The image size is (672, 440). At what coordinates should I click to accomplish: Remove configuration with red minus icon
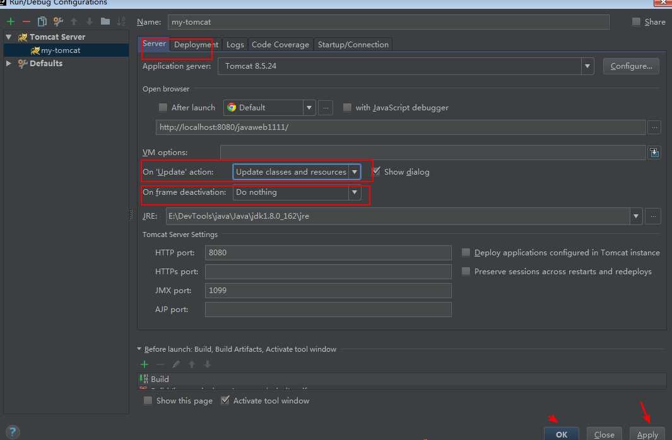click(26, 21)
